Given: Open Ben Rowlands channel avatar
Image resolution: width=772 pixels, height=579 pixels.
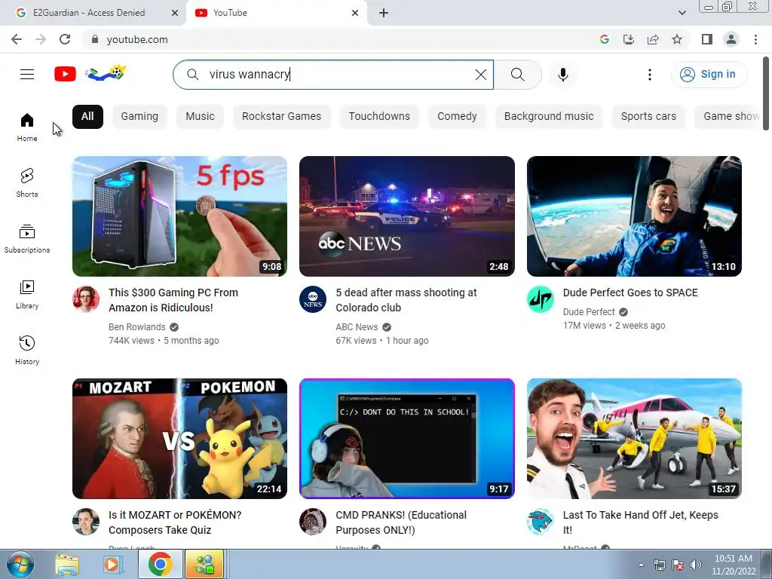Looking at the screenshot, I should pos(86,299).
